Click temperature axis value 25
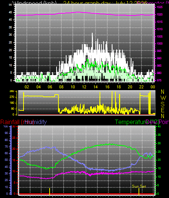Image resolution: width=169 pixels, height=198 pixels. point(159,152)
